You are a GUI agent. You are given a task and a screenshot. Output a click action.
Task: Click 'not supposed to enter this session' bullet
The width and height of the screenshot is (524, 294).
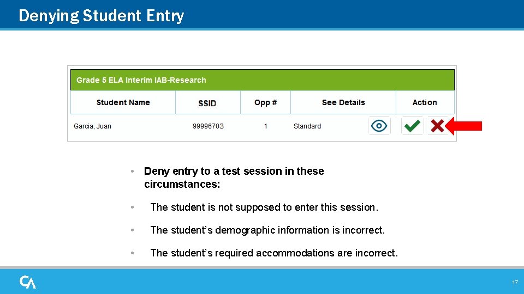tap(264, 207)
